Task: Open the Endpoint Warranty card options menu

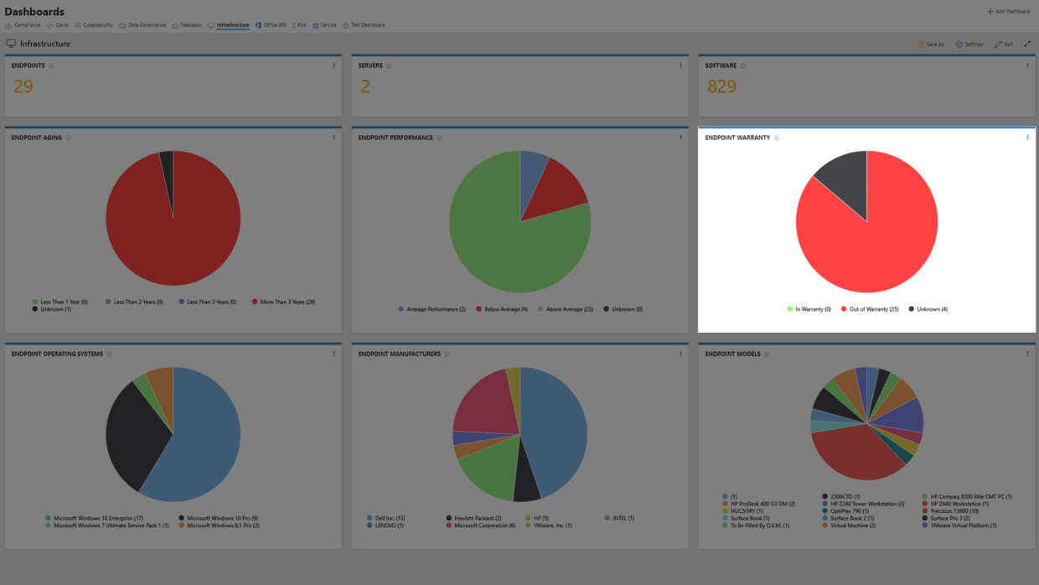Action: coord(1027,137)
